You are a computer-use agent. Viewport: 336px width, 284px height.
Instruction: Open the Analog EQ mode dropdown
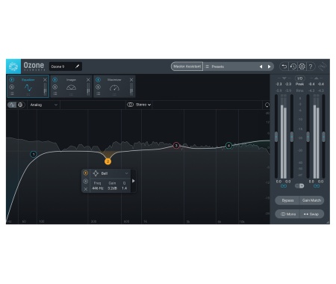coord(43,105)
